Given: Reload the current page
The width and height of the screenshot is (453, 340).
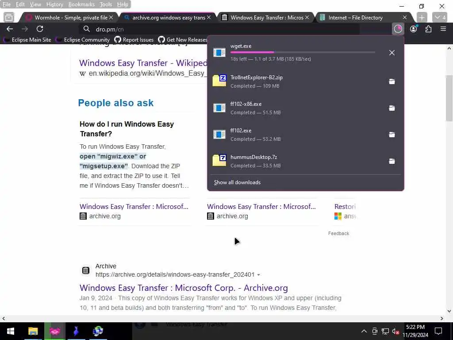Looking at the screenshot, I should coord(40,29).
